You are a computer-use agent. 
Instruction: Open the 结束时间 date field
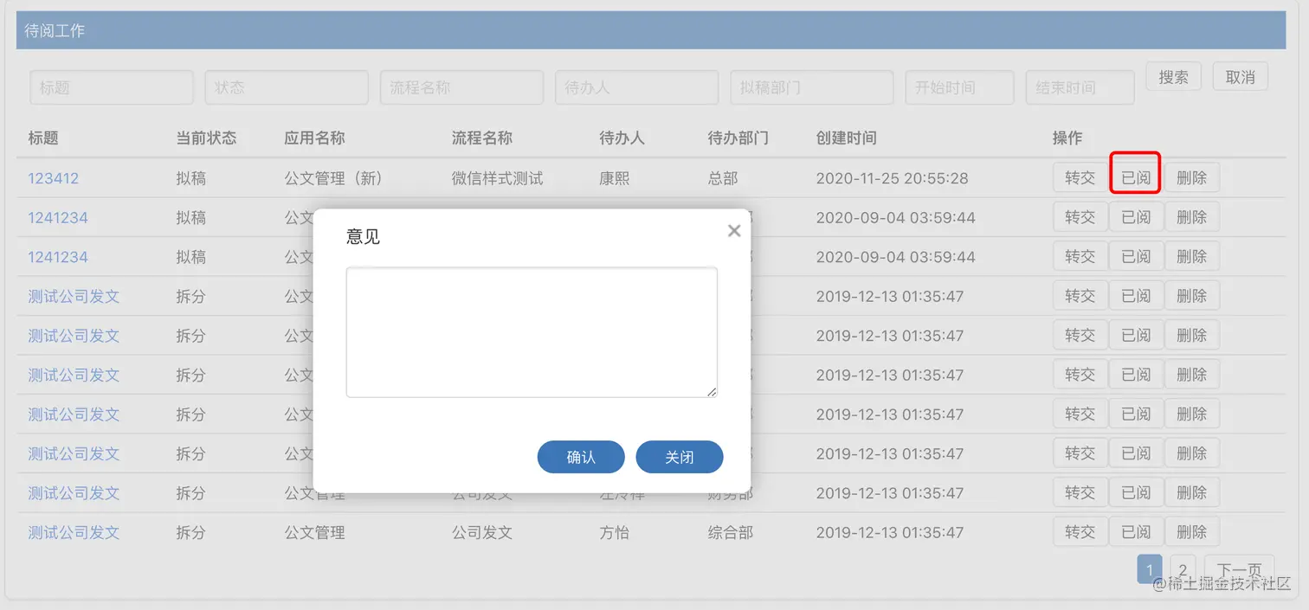[1080, 87]
